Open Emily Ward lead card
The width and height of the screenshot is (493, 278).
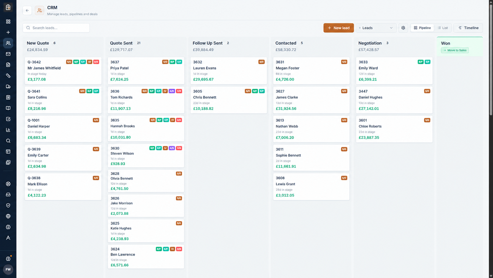point(394,71)
